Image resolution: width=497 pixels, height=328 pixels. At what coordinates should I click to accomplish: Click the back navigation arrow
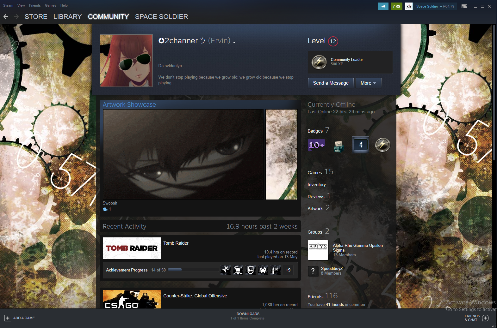(6, 17)
